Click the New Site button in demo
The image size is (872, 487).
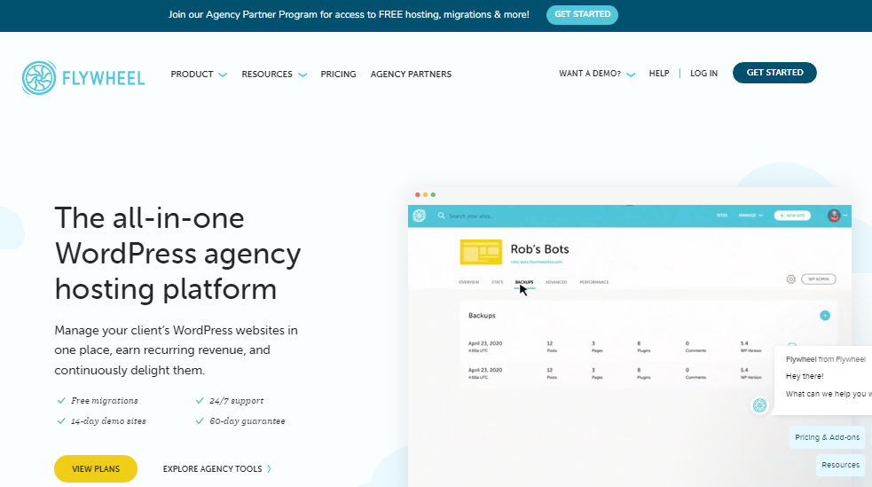(x=792, y=216)
